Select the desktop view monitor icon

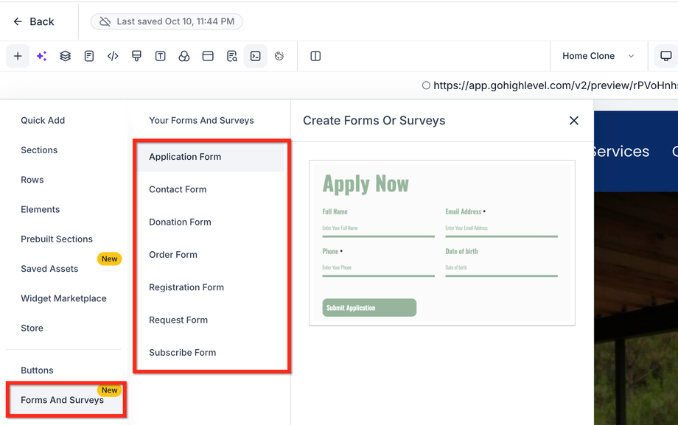pyautogui.click(x=665, y=56)
